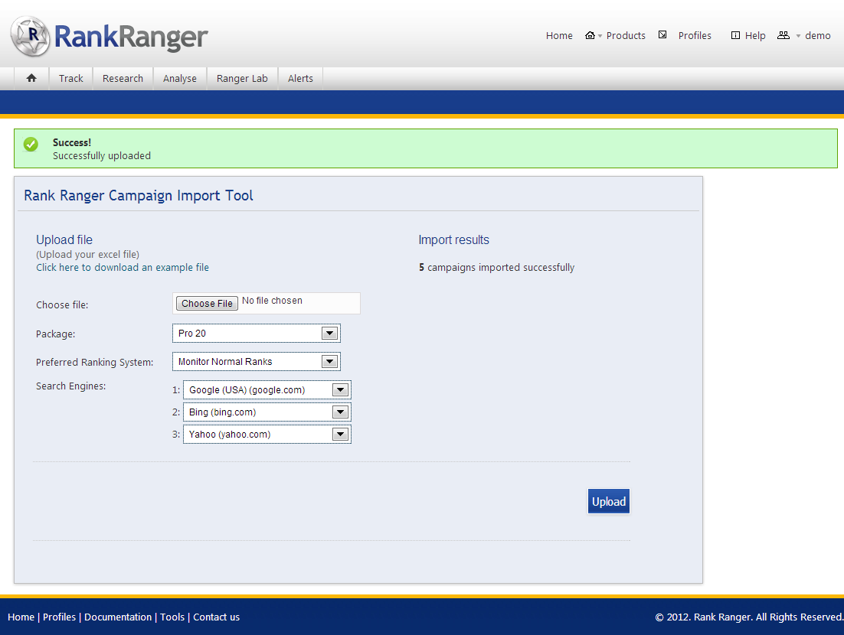Open search engine 1 dropdown showing Google (USA)
Image resolution: width=844 pixels, height=635 pixels.
pos(267,390)
